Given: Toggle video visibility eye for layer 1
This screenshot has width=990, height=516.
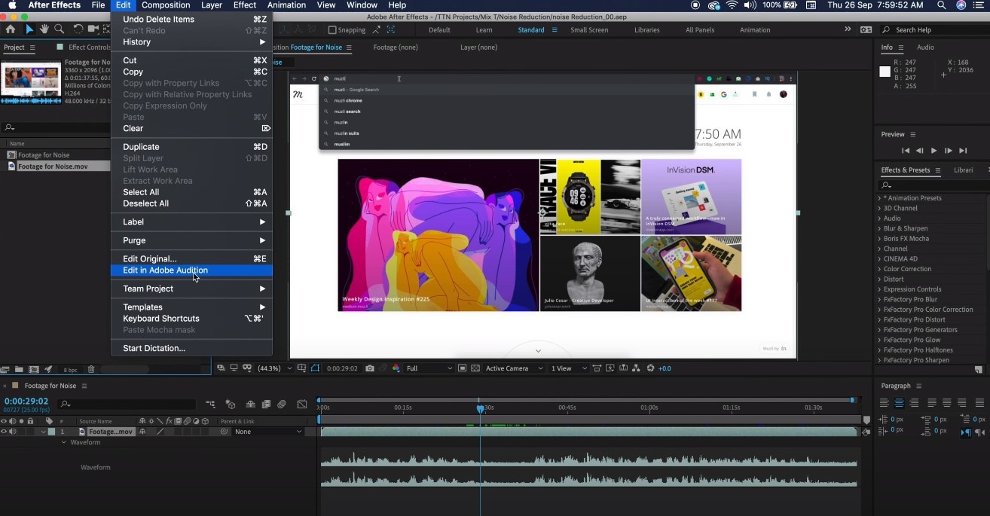Looking at the screenshot, I should pos(5,432).
